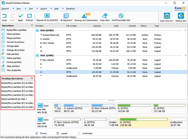The height and width of the screenshot is (139, 188).
Task: Select the K: (NTFS) block in disk map
Action: point(96,122)
